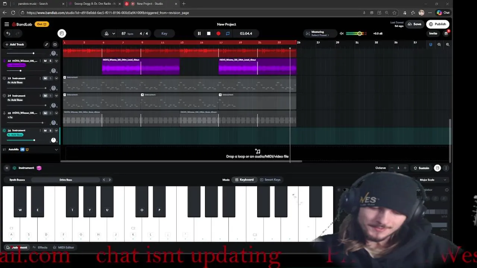Screen dimensions: 477x268
Task: Open track 13 three-dot menu
Action: point(41,79)
